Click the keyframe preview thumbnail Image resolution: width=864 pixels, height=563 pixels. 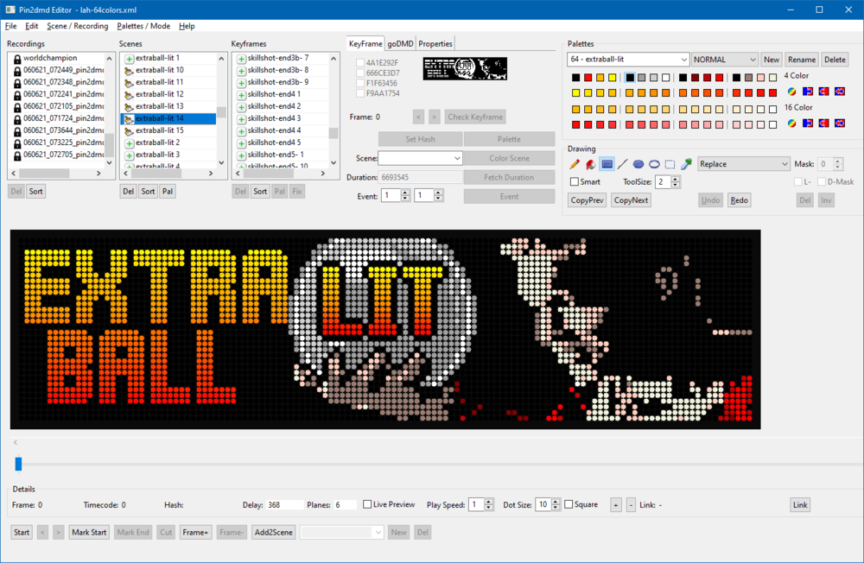coord(465,69)
